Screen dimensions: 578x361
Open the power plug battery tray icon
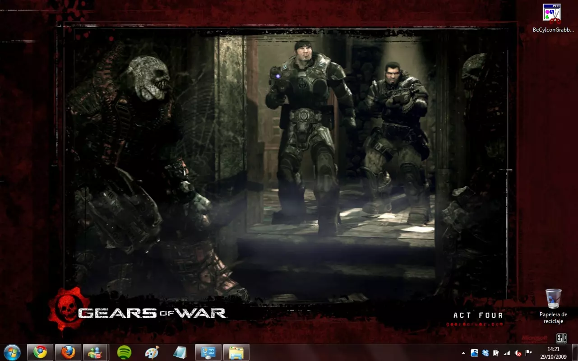(x=496, y=353)
